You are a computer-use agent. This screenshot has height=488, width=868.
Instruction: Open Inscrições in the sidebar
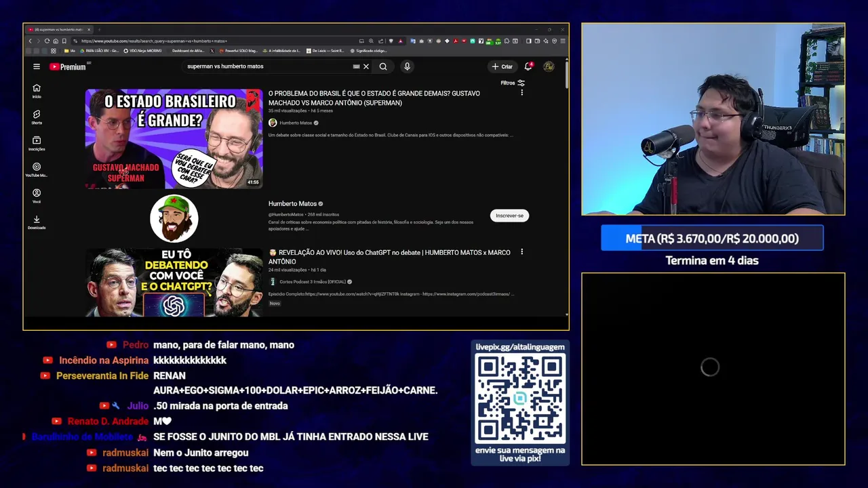click(37, 144)
